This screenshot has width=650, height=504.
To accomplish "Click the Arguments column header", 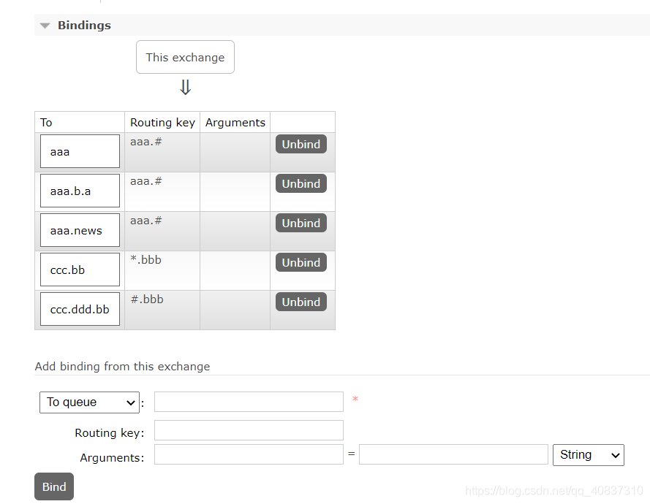I will (x=235, y=123).
